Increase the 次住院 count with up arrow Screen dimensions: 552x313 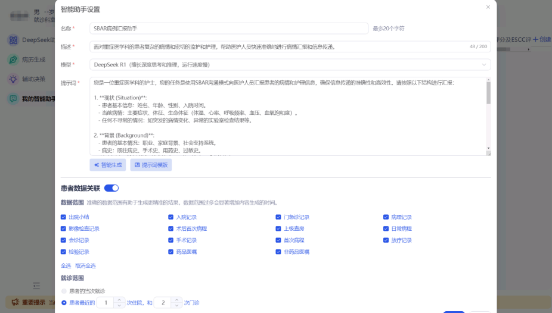coord(119,300)
